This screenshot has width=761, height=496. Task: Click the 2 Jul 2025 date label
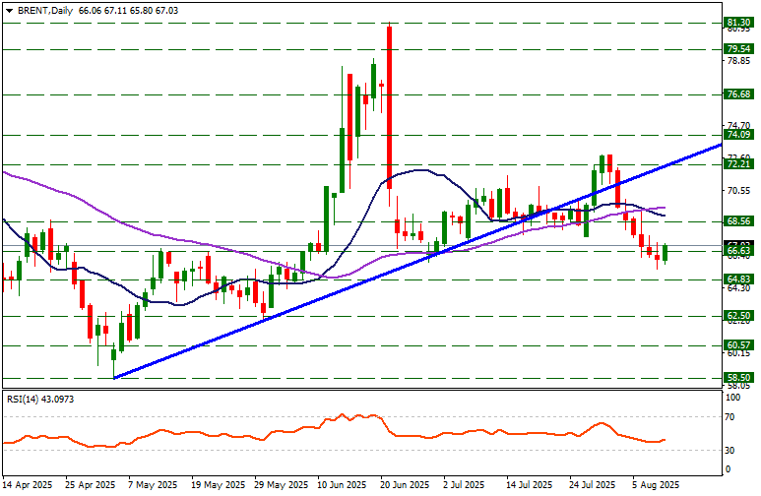464,485
